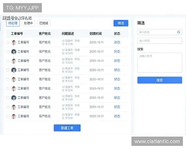Tick the checkbox in the third table row
This screenshot has height=149, width=186.
[x=8, y=61]
